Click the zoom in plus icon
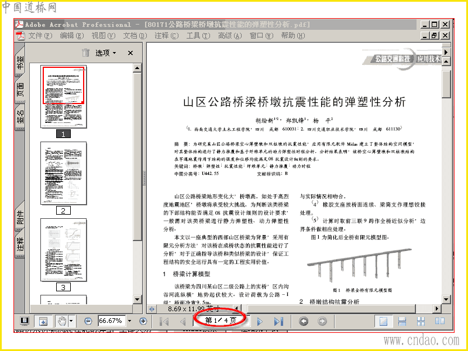The height and width of the screenshot is (351, 468). (143, 321)
